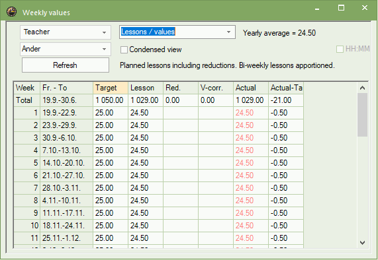Click the Target cell of week 1
Image resolution: width=378 pixels, height=260 pixels.
[x=111, y=113]
